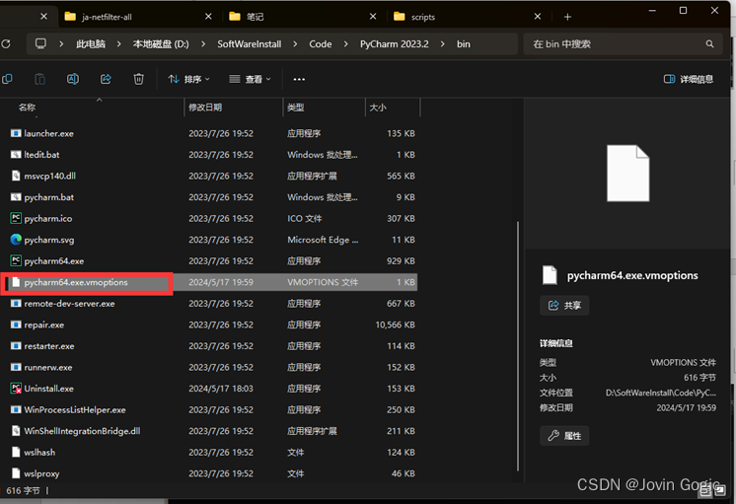736x504 pixels.
Task: Click the copy icon in toolbar
Action: tap(7, 79)
